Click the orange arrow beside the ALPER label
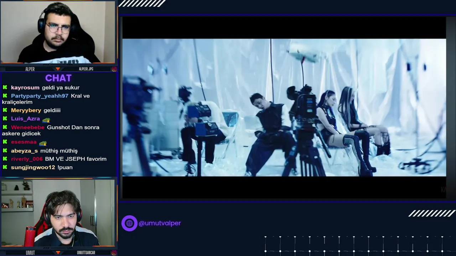 (x=58, y=69)
